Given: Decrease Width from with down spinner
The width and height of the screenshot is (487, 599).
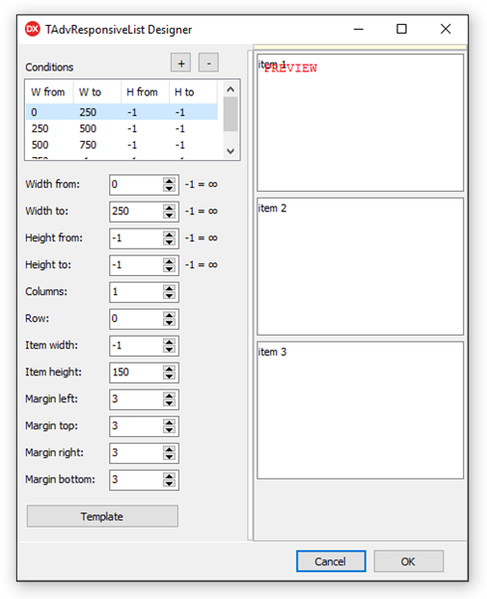Looking at the screenshot, I should (169, 189).
